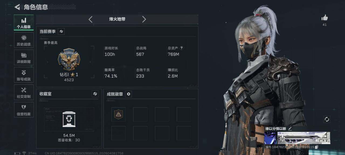This screenshot has height=155, width=345.
Task: Open the 成就徽章 gear settings
Action: (x=129, y=94)
